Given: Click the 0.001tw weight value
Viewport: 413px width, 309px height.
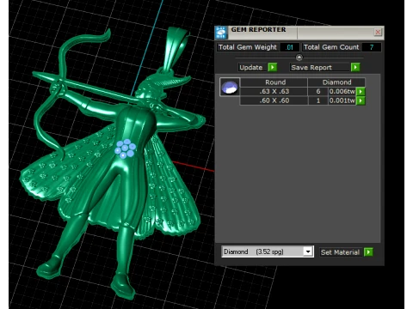Looking at the screenshot, I should pos(342,100).
